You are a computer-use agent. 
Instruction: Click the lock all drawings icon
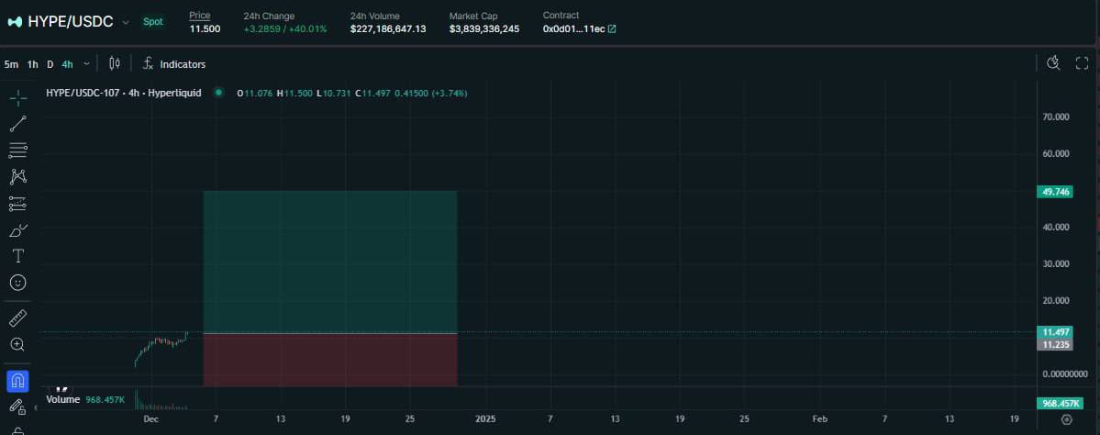tap(18, 430)
